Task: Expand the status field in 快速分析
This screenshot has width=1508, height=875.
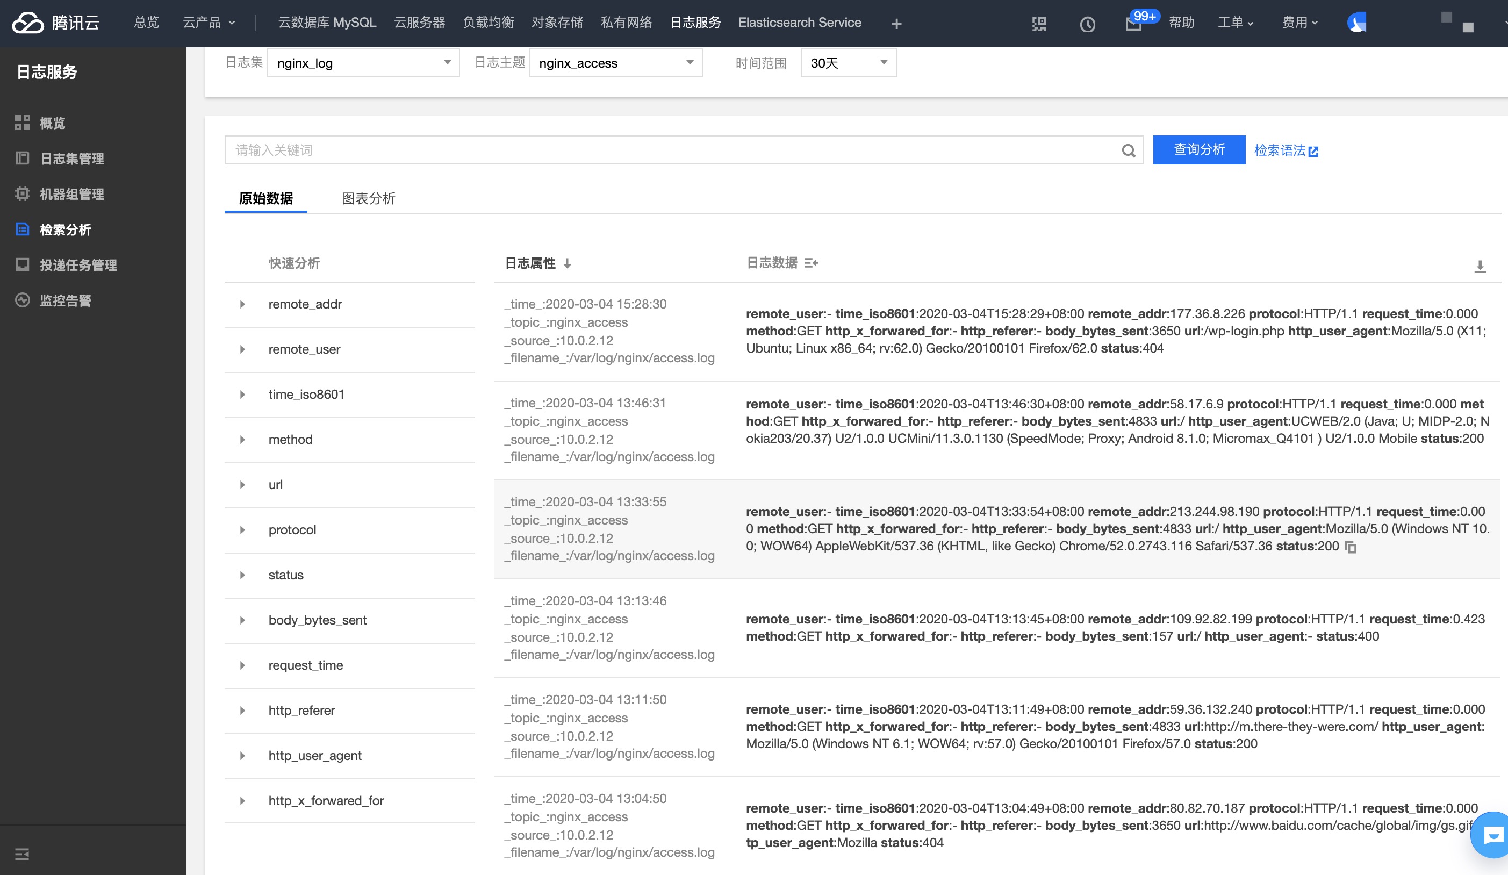Action: point(242,575)
